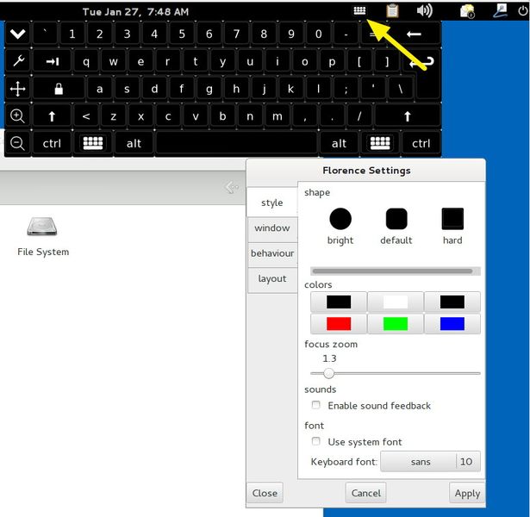This screenshot has width=530, height=517.
Task: Click the greyed back arrow in file manager
Action: pos(232,187)
